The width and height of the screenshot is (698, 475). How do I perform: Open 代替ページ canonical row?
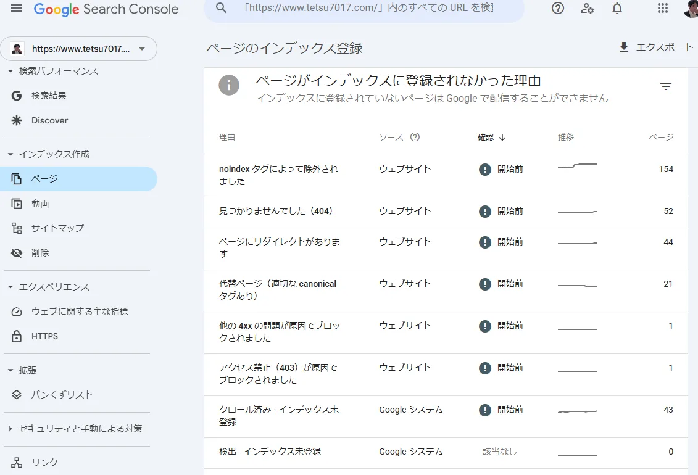pyautogui.click(x=446, y=291)
